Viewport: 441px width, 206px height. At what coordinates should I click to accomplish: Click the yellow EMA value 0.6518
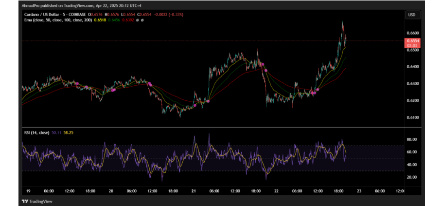(99, 20)
